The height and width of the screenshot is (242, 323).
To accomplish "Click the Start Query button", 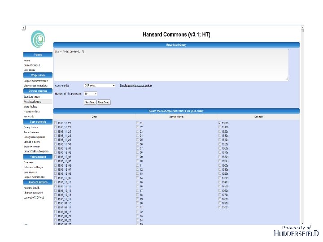I will point(90,102).
